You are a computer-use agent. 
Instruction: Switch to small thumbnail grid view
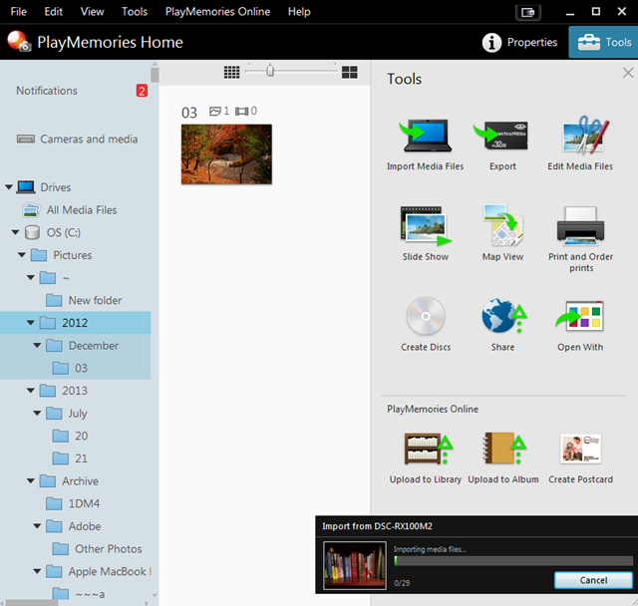(x=231, y=73)
